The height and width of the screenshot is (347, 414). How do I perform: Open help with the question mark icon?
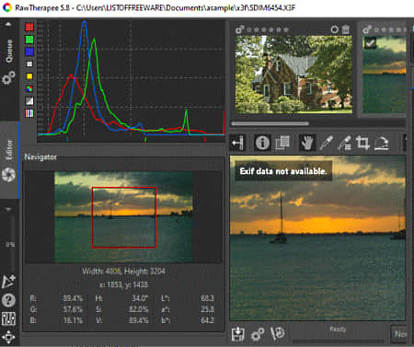8,301
